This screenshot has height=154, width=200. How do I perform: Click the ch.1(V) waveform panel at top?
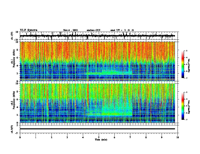coord(99,36)
